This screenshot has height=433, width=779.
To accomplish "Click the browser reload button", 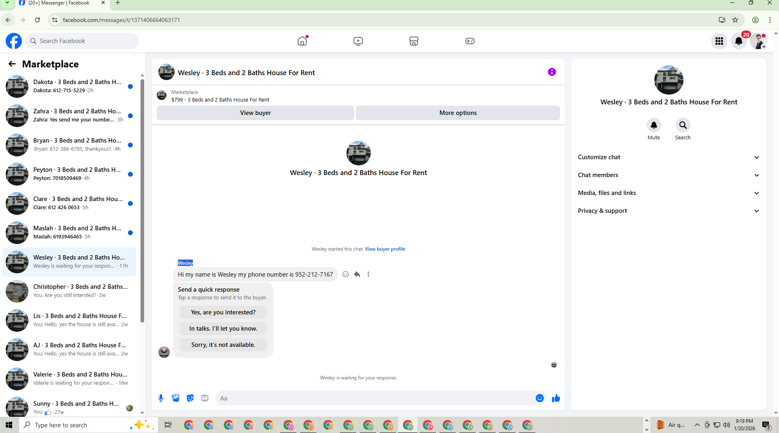I will pos(37,20).
